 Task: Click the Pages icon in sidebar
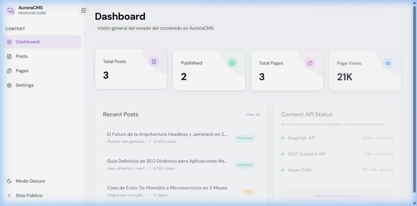(9, 71)
